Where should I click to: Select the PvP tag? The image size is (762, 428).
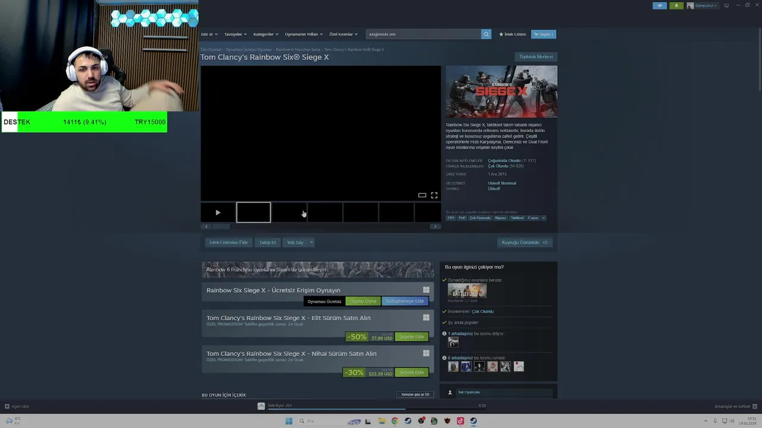[x=462, y=218]
